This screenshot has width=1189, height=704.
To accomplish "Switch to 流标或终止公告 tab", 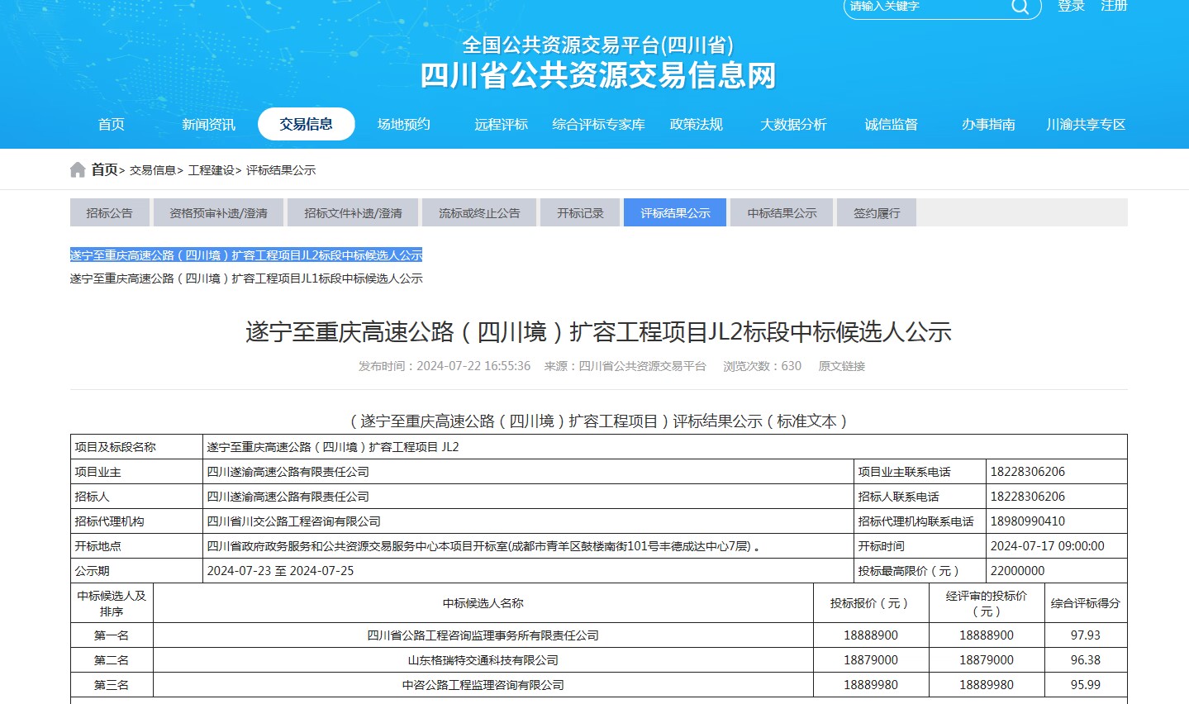I will click(479, 212).
